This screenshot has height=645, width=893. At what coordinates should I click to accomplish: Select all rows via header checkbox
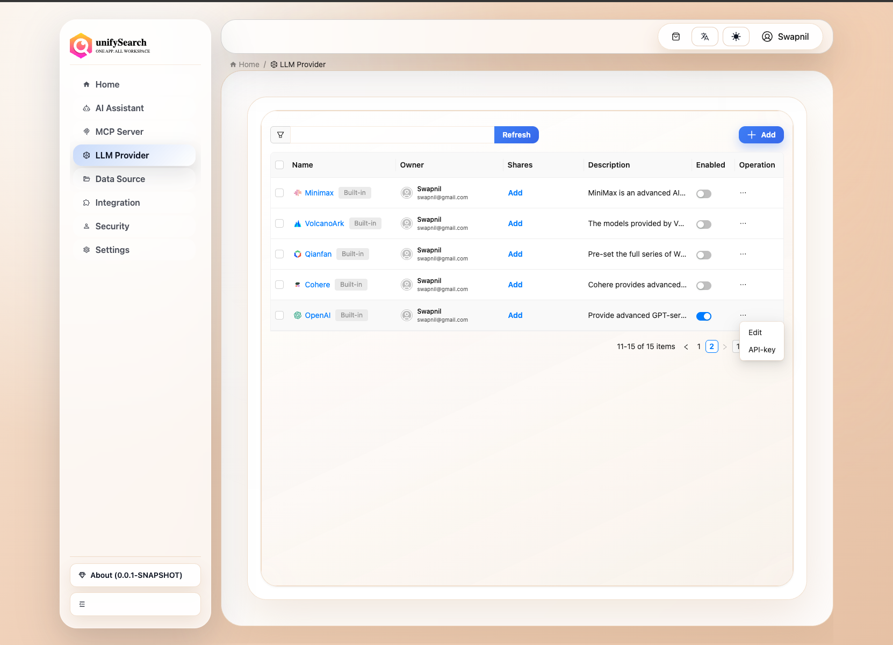point(279,165)
